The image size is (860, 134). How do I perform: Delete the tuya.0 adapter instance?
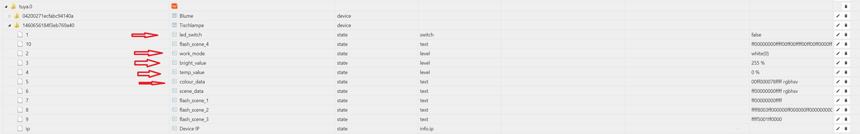(846, 6)
